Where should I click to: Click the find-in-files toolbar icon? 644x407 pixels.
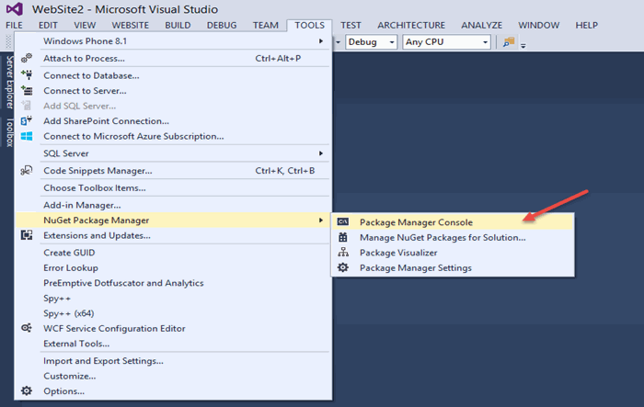click(x=509, y=42)
